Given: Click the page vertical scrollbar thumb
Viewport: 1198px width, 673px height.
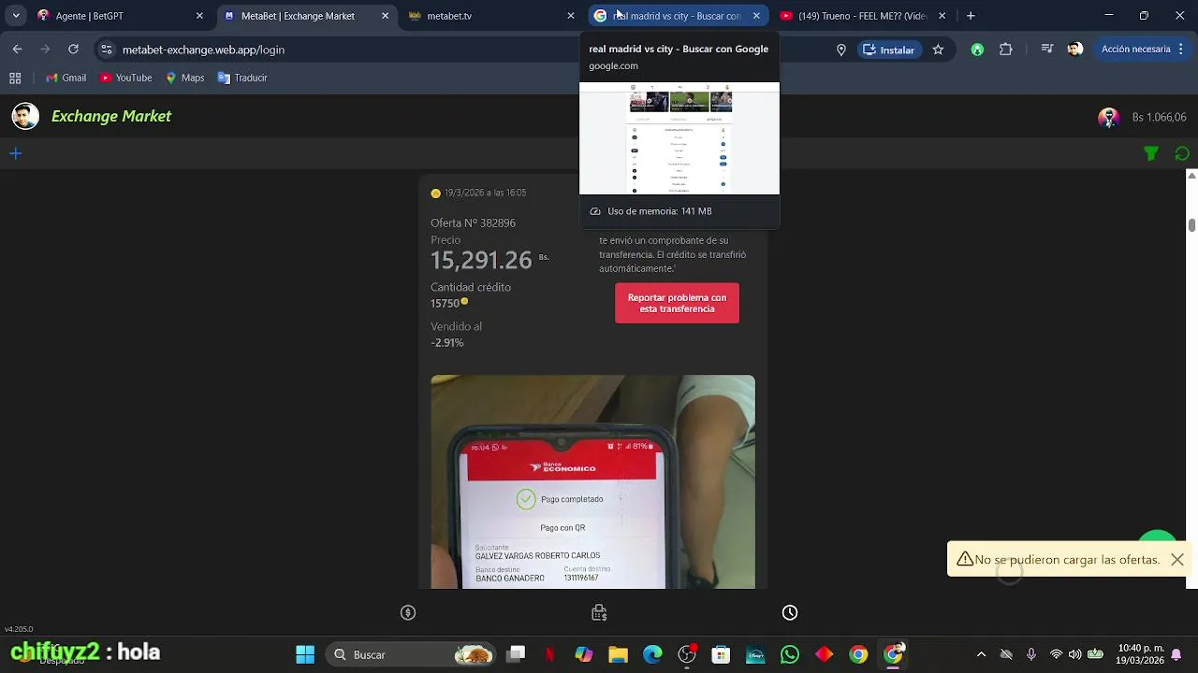Looking at the screenshot, I should pos(1191,225).
